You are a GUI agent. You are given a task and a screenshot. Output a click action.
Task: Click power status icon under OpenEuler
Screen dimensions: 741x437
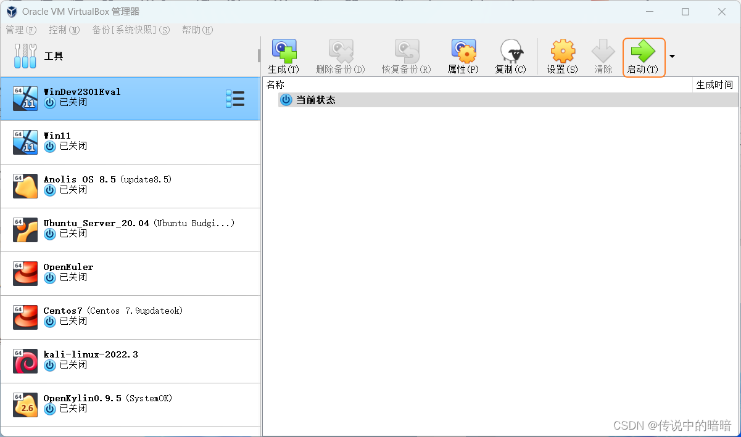(x=50, y=278)
